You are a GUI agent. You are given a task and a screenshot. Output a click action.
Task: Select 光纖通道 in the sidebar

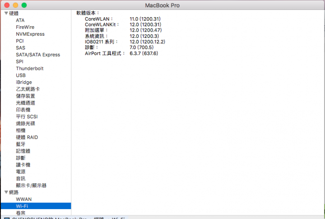click(25, 103)
